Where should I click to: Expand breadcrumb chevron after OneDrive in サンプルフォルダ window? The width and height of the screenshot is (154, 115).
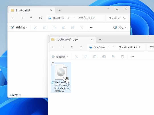coord(68,18)
